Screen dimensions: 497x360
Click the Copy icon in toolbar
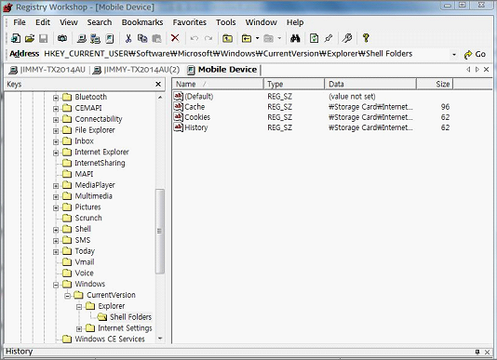coord(142,38)
